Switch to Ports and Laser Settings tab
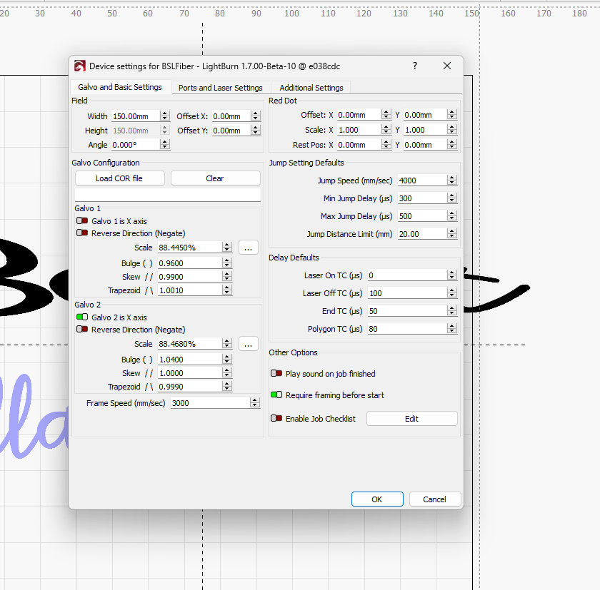The height and width of the screenshot is (590, 600). 221,88
